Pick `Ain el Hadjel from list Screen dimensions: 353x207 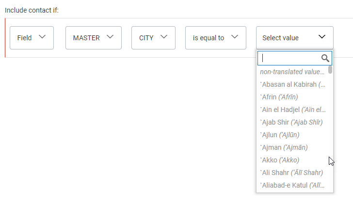click(292, 110)
